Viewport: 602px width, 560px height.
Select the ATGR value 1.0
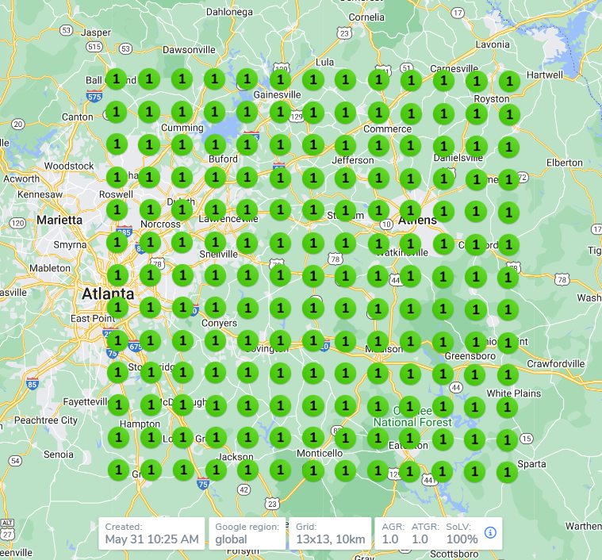click(420, 539)
